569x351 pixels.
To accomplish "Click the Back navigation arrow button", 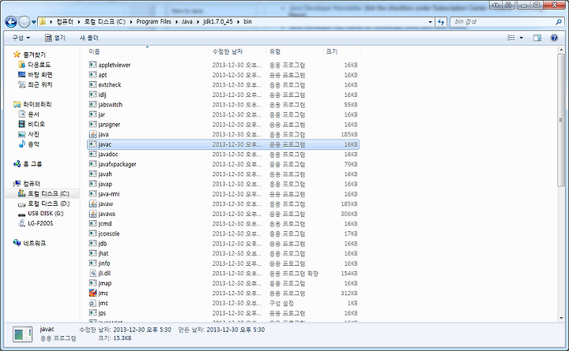I will [11, 22].
